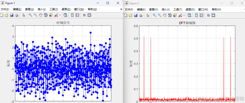Open 文件(F) menu in Figure 1
The height and width of the screenshot is (103, 245).
(5, 9)
